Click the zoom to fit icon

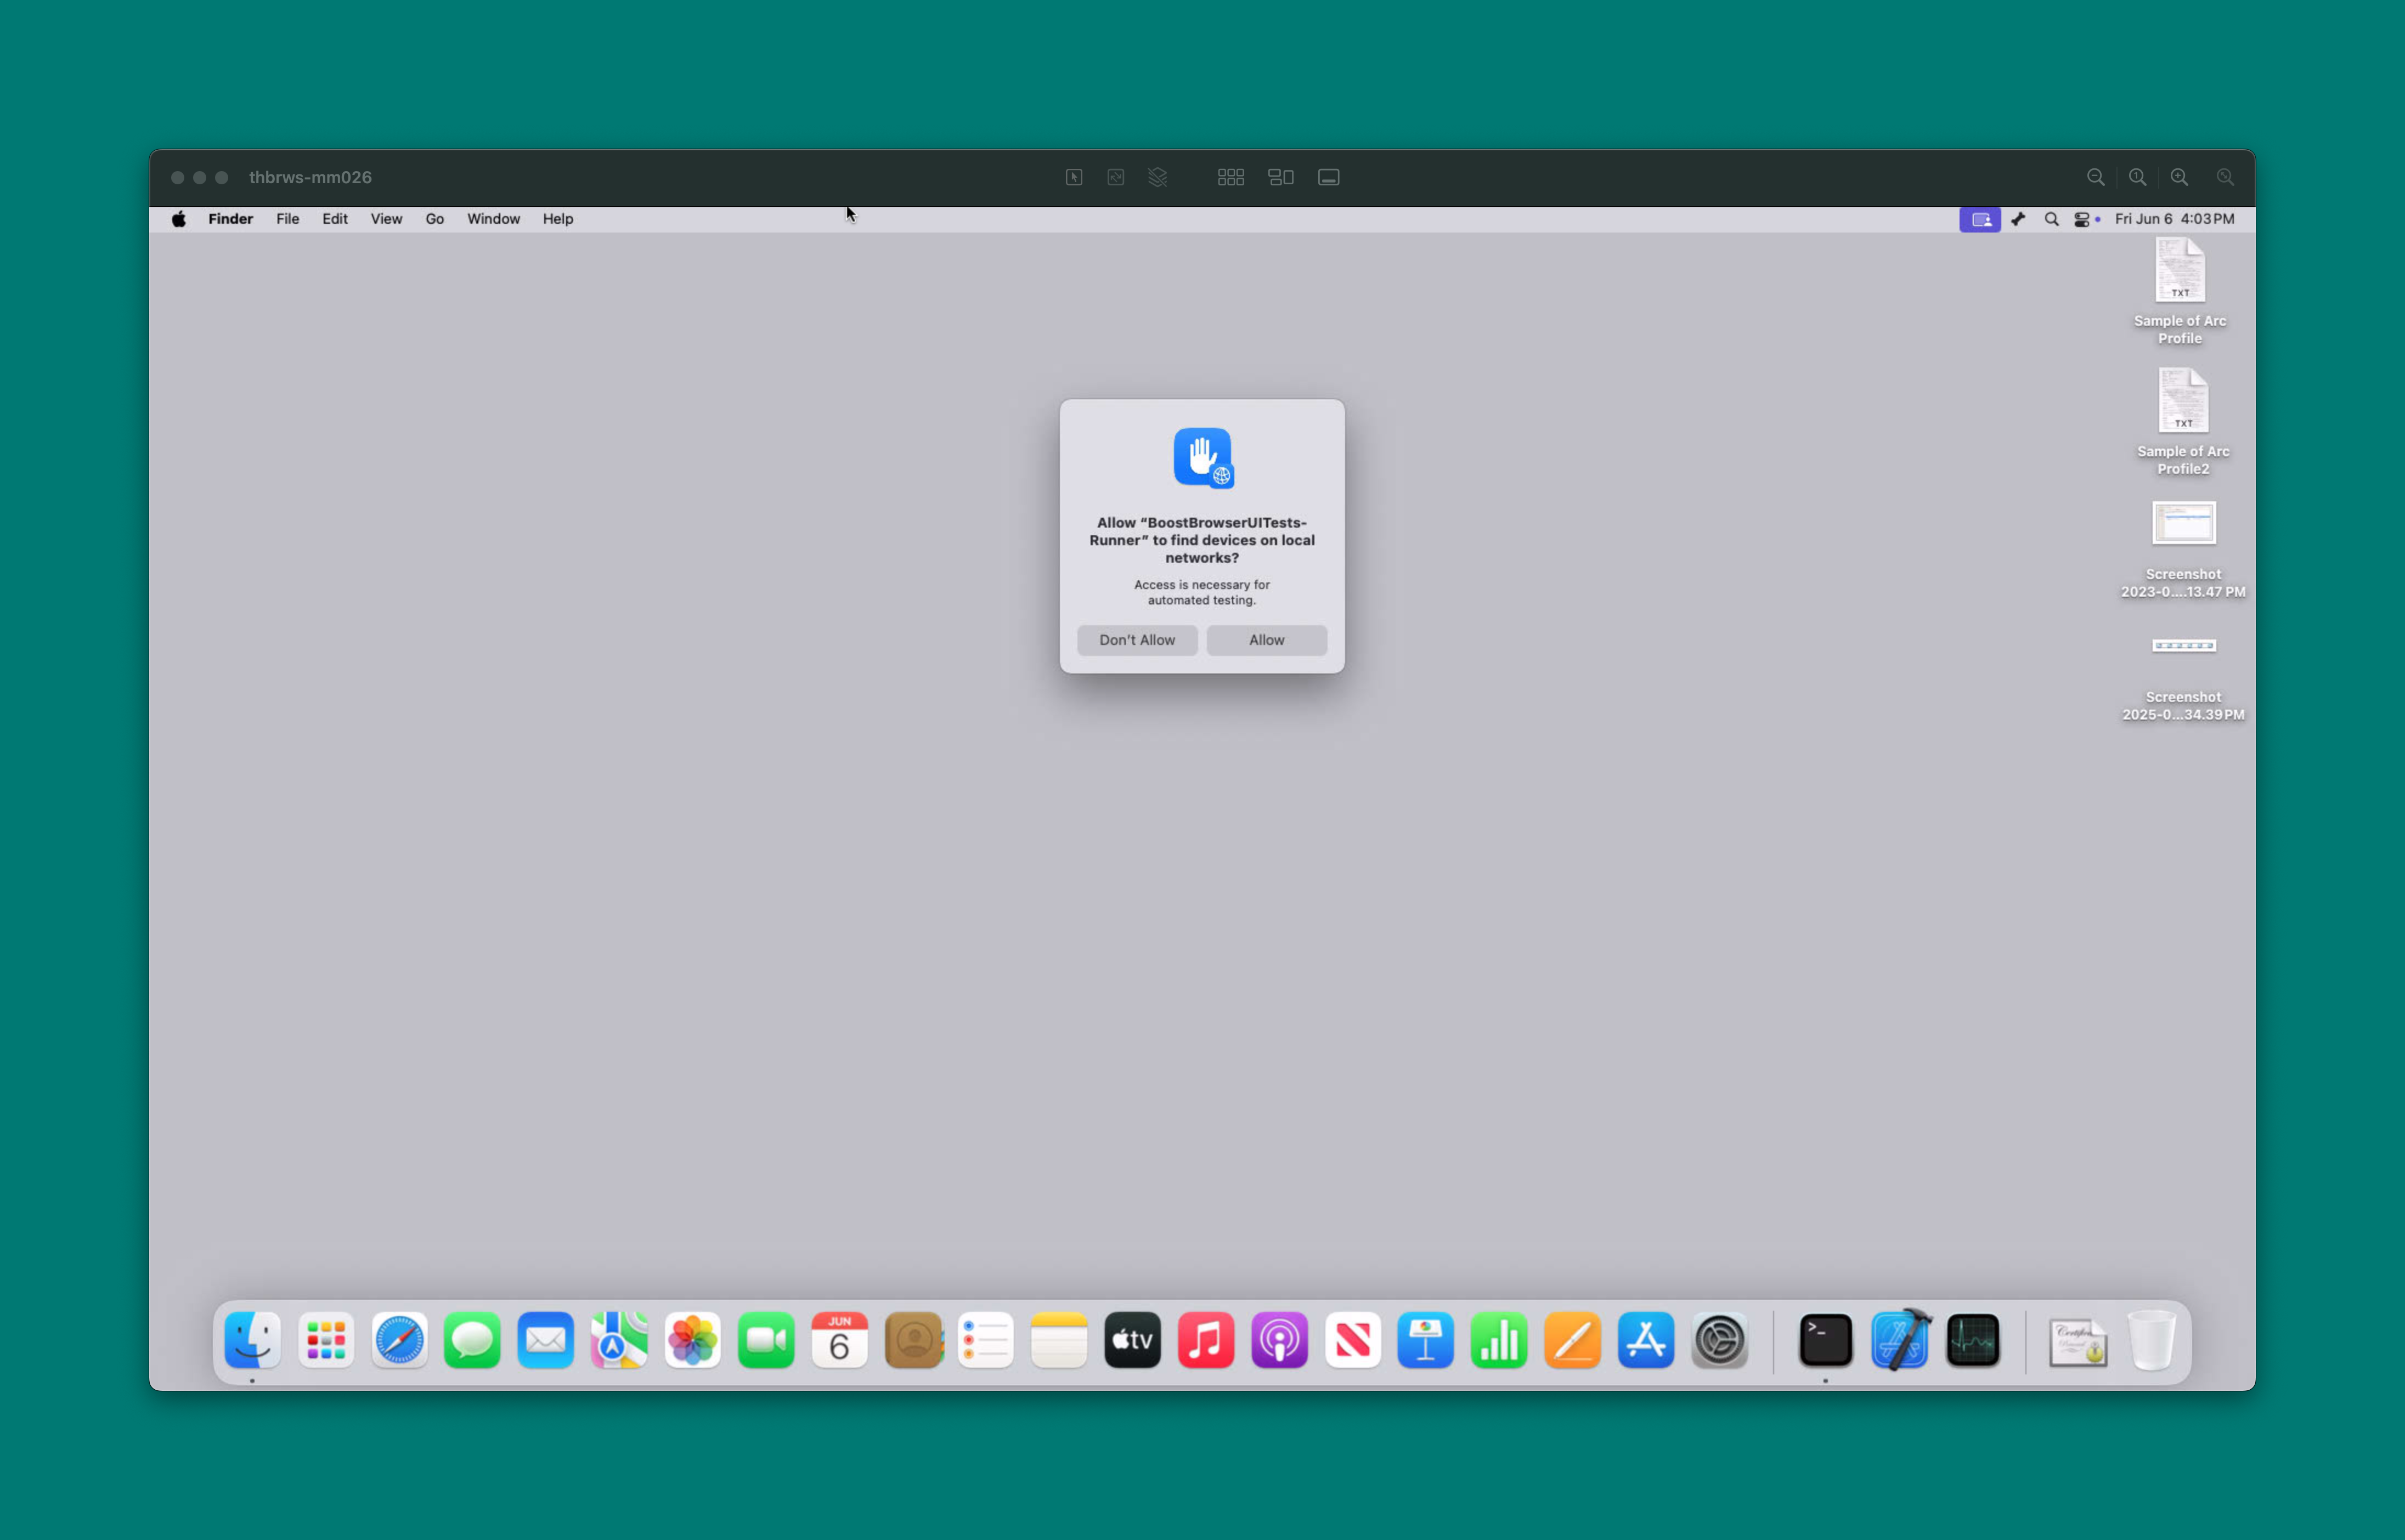point(2225,177)
